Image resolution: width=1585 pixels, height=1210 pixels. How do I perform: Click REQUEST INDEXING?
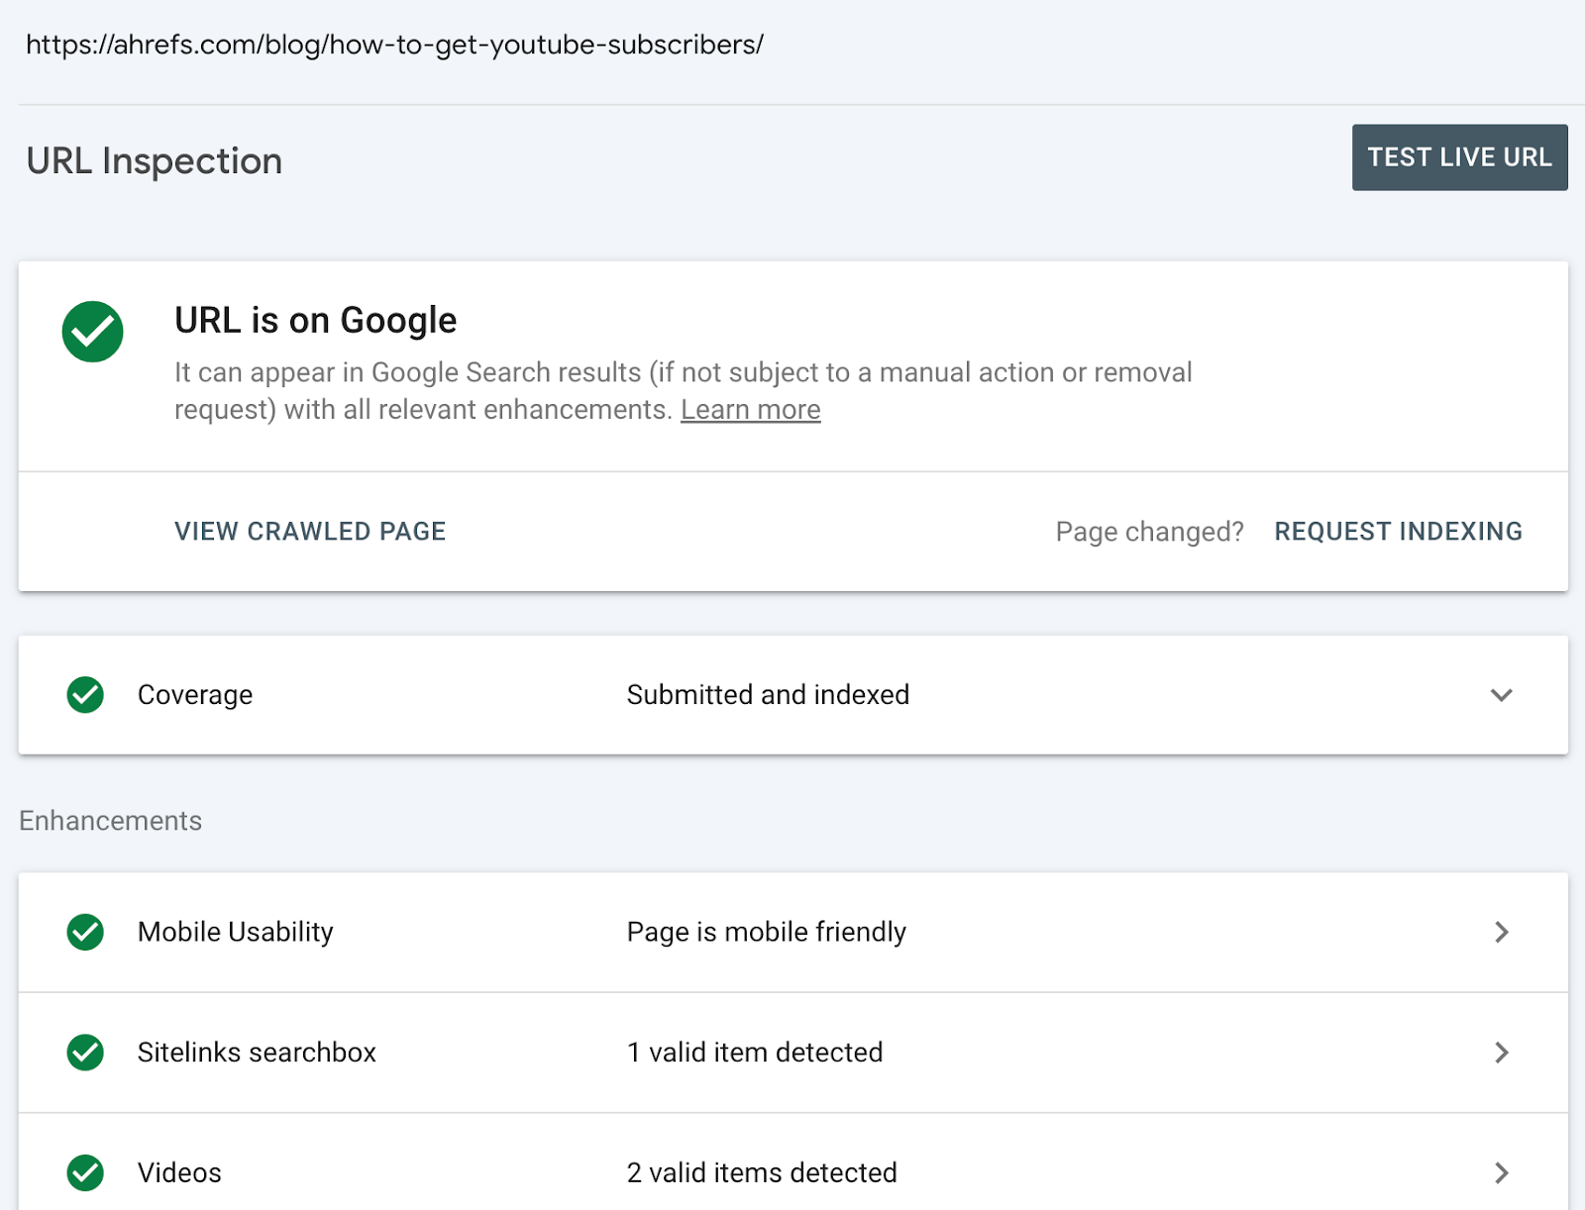click(x=1398, y=532)
